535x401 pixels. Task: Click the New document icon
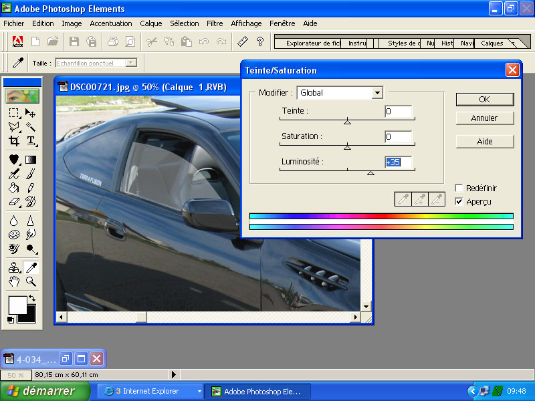coord(35,41)
